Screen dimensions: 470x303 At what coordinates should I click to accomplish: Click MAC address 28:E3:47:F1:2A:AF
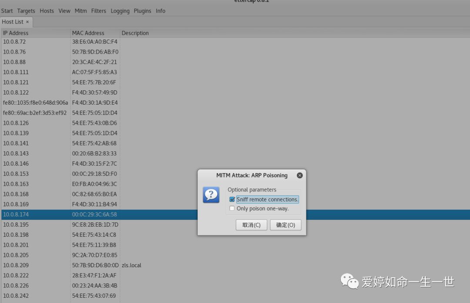[94, 276]
